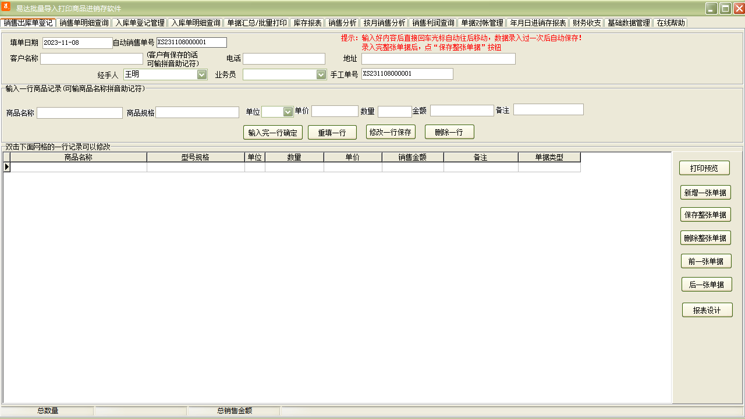Switch to 财务收支 tab
The height and width of the screenshot is (419, 745).
point(587,23)
